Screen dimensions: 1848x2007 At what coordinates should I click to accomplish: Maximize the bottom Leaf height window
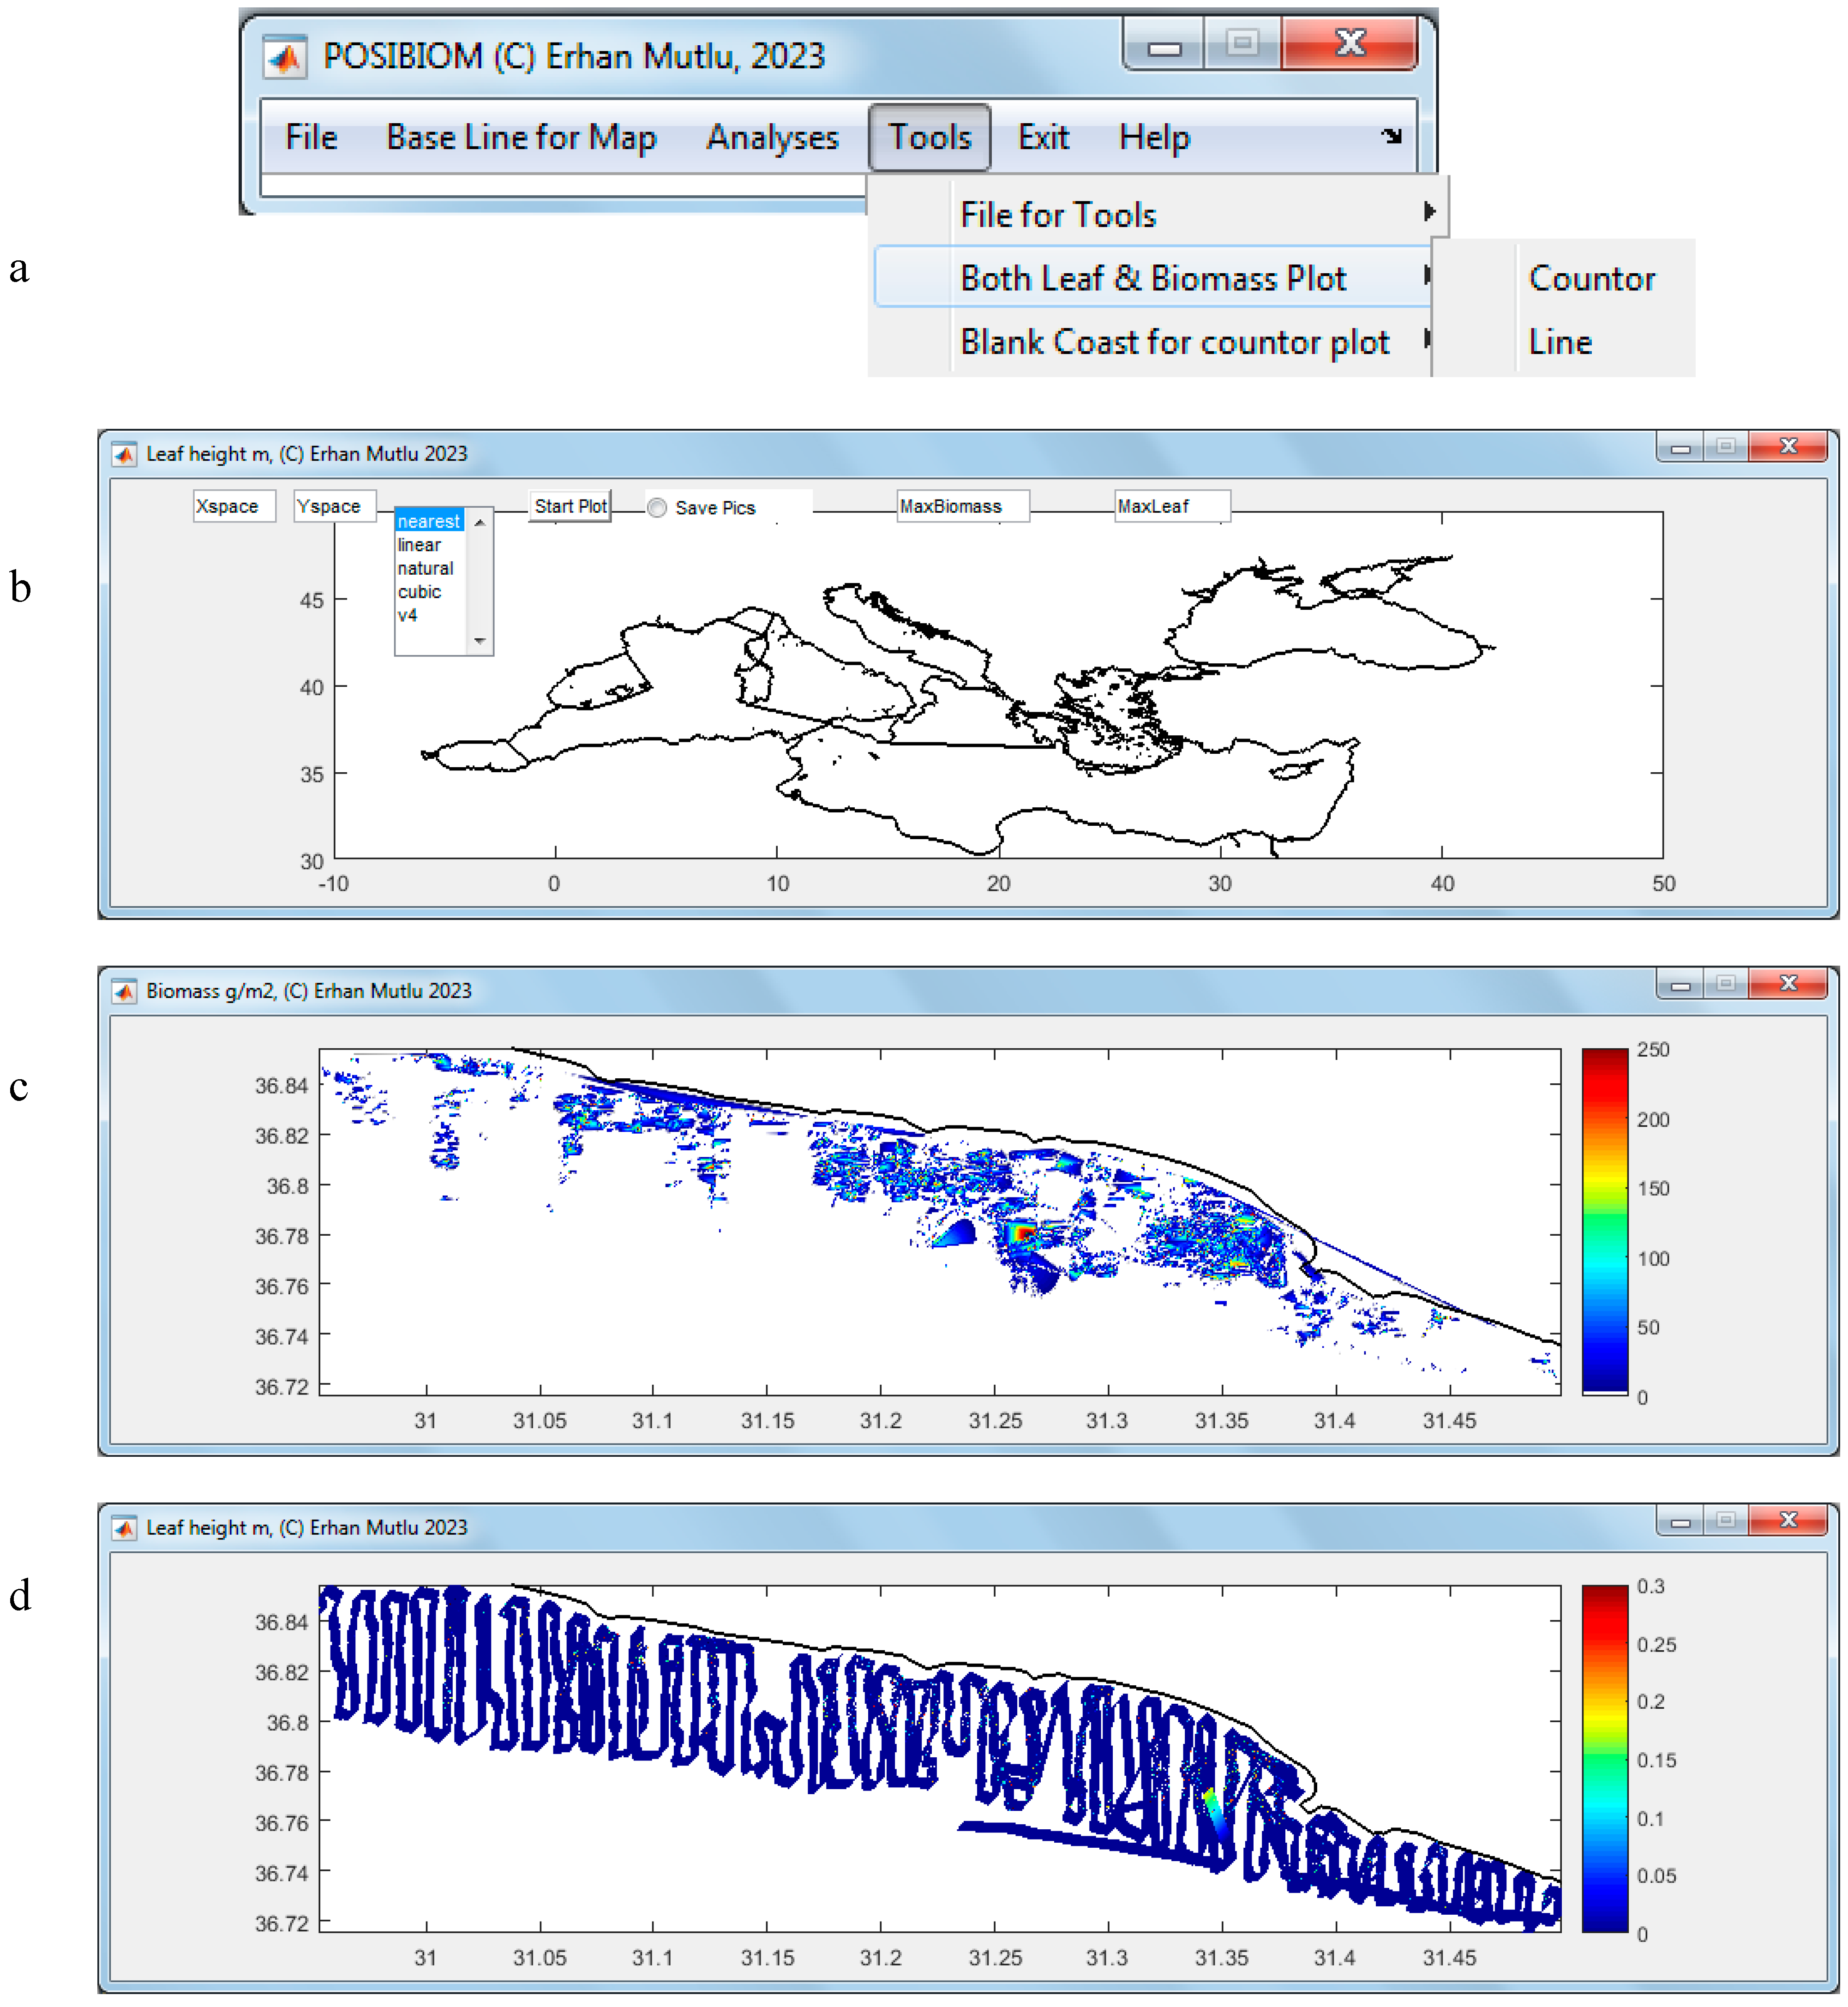1726,1521
